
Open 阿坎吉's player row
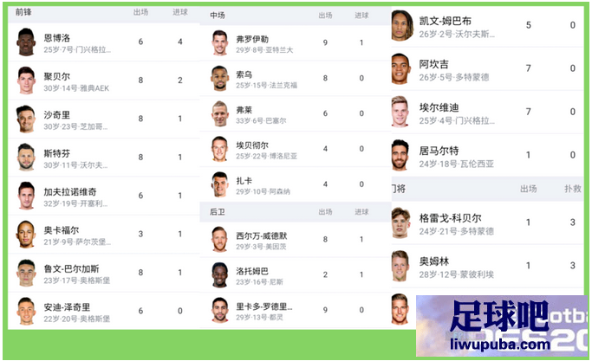[487, 68]
